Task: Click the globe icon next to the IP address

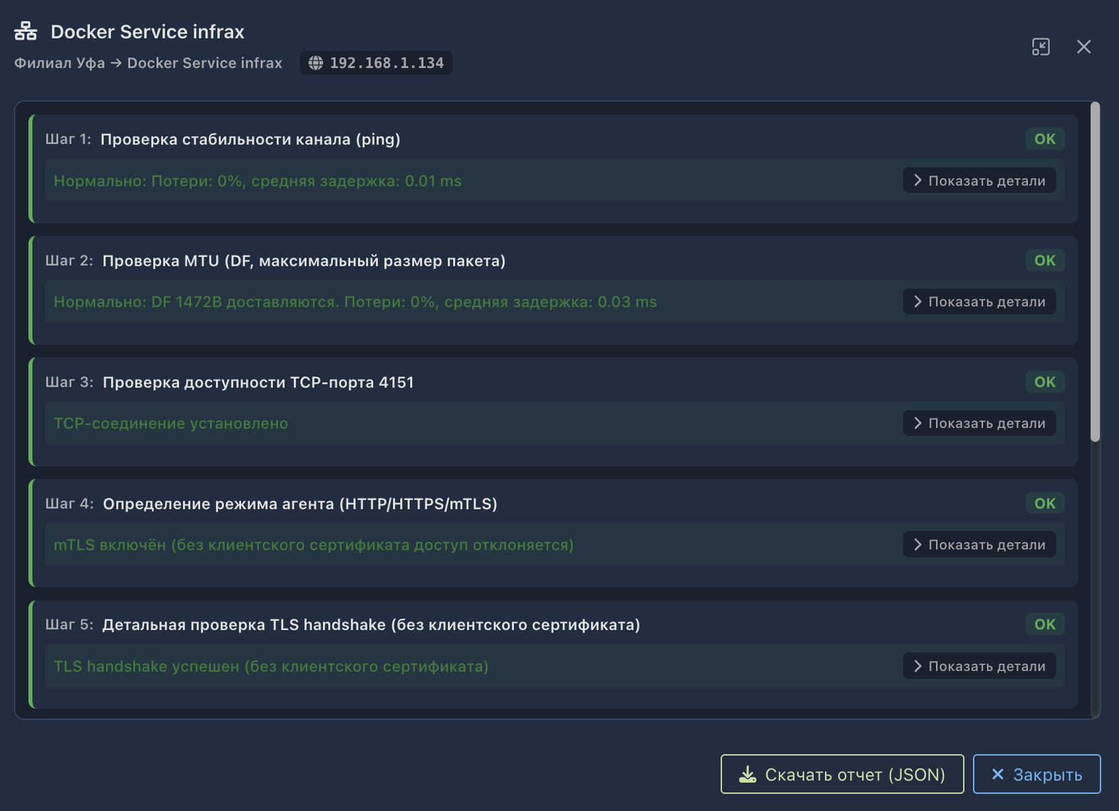Action: coord(316,63)
